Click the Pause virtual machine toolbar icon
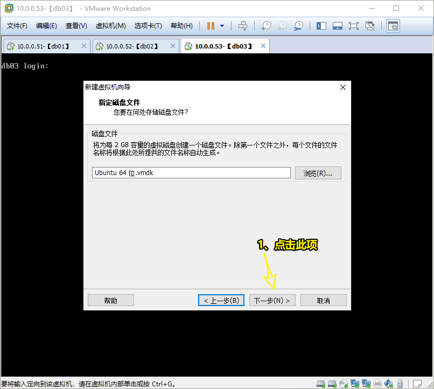The height and width of the screenshot is (389, 434). (x=211, y=26)
